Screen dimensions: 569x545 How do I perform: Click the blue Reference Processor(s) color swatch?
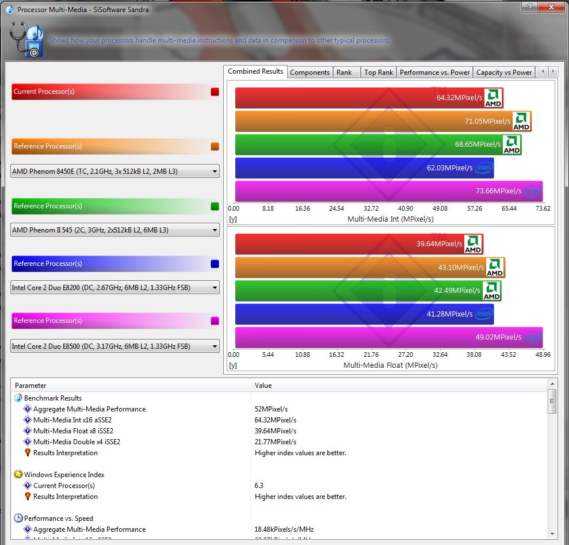(x=215, y=264)
